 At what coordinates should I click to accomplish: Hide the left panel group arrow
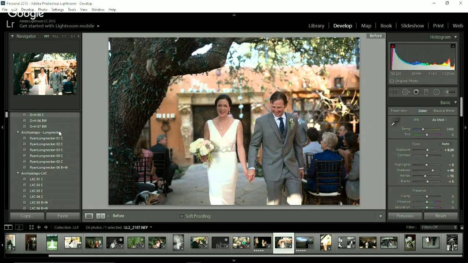pyautogui.click(x=2, y=127)
